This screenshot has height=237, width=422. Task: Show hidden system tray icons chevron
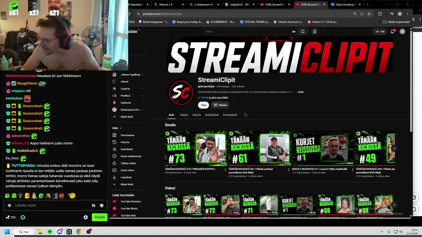pos(382,232)
